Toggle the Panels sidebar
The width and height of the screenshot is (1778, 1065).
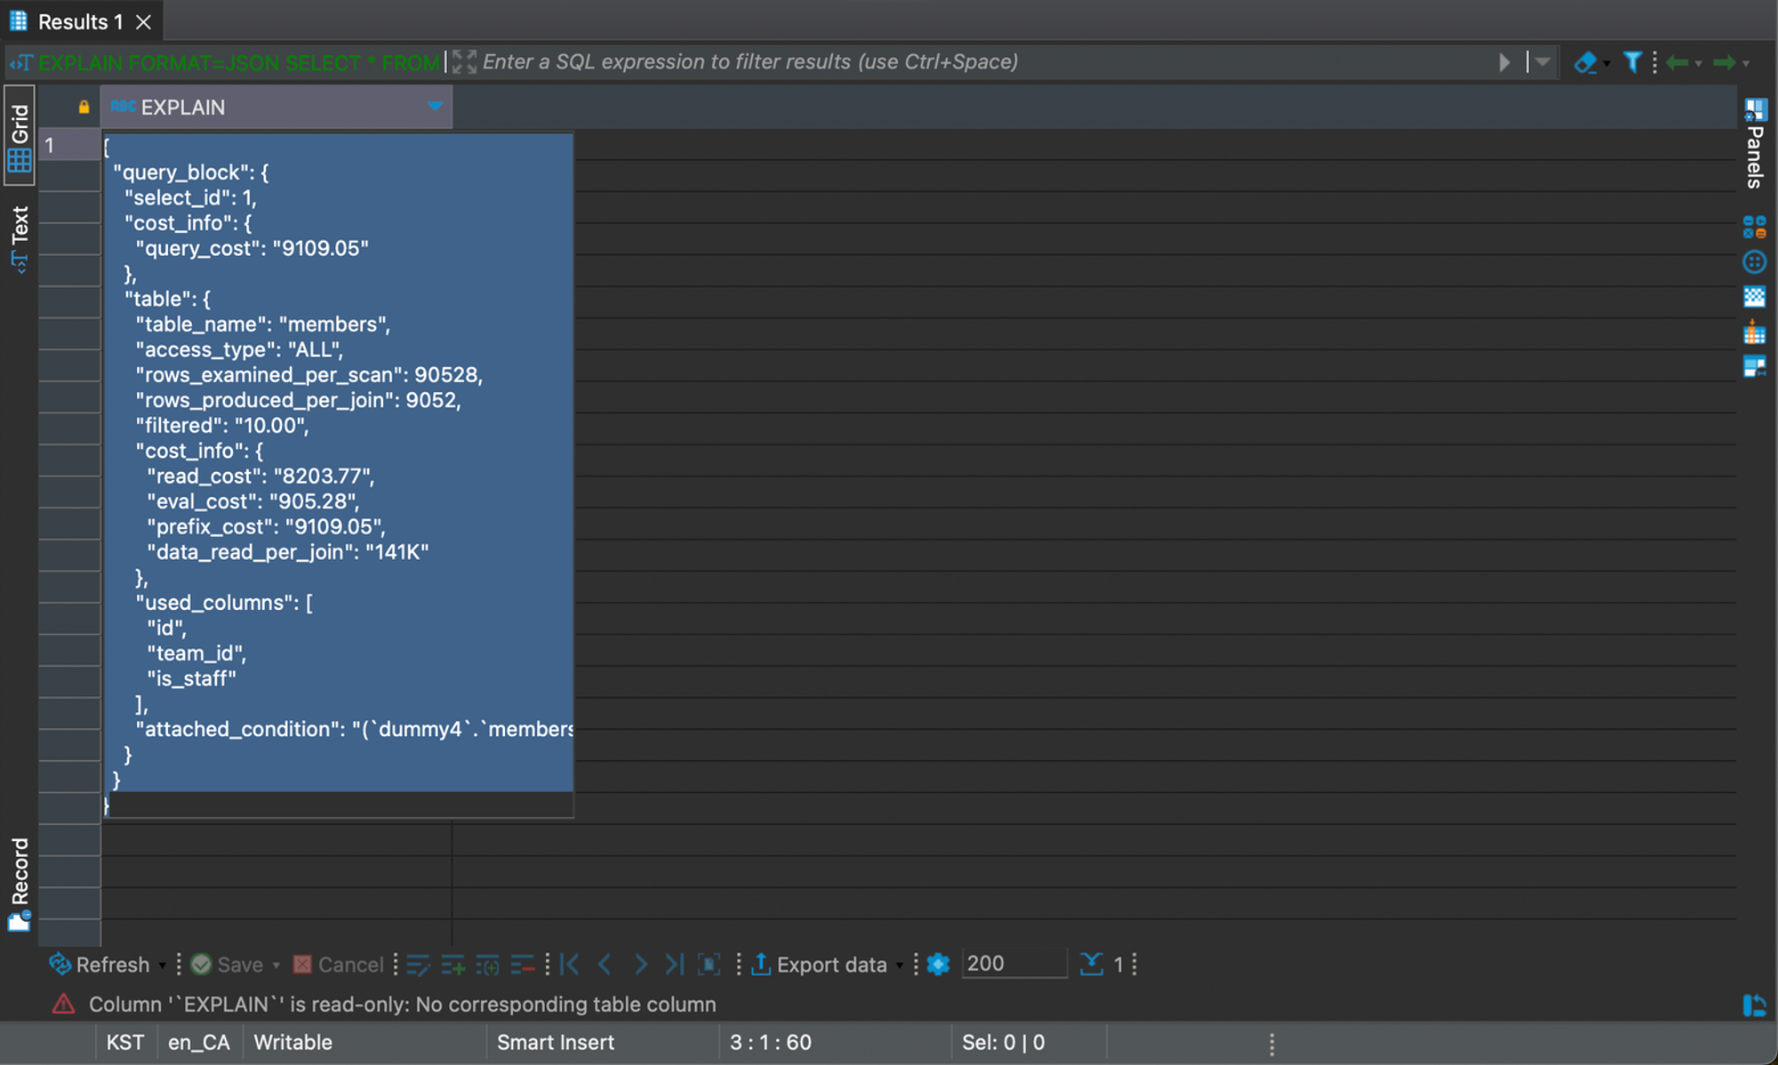click(x=1754, y=142)
